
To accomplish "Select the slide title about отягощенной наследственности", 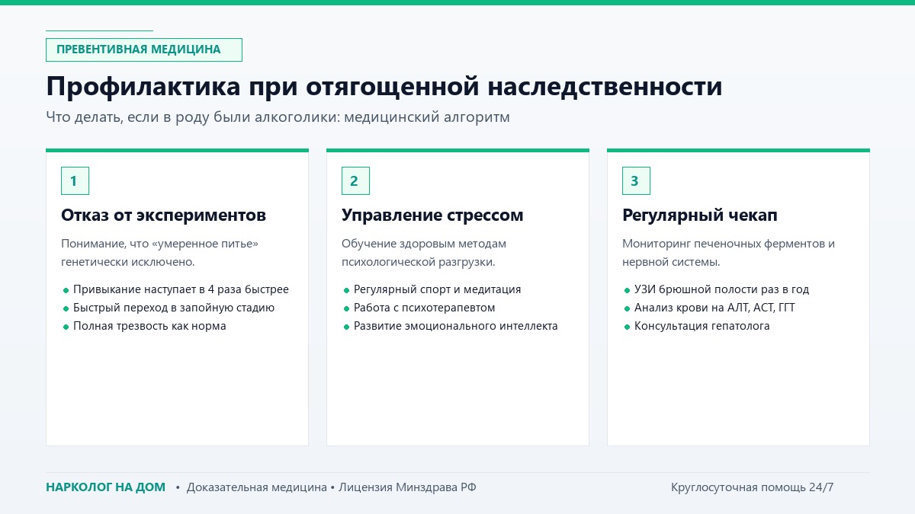I will click(384, 86).
